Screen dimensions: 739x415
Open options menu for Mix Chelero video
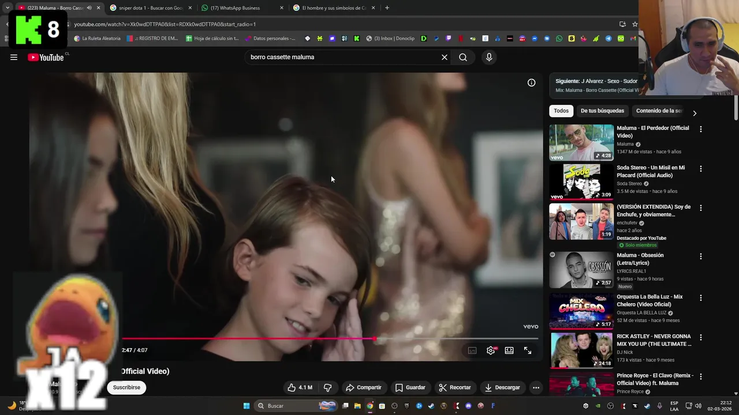pos(701,298)
